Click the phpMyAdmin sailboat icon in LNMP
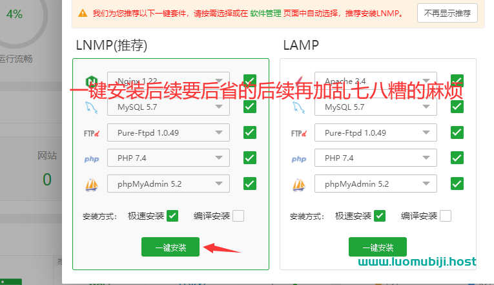Image resolution: width=494 pixels, height=285 pixels. coord(92,184)
